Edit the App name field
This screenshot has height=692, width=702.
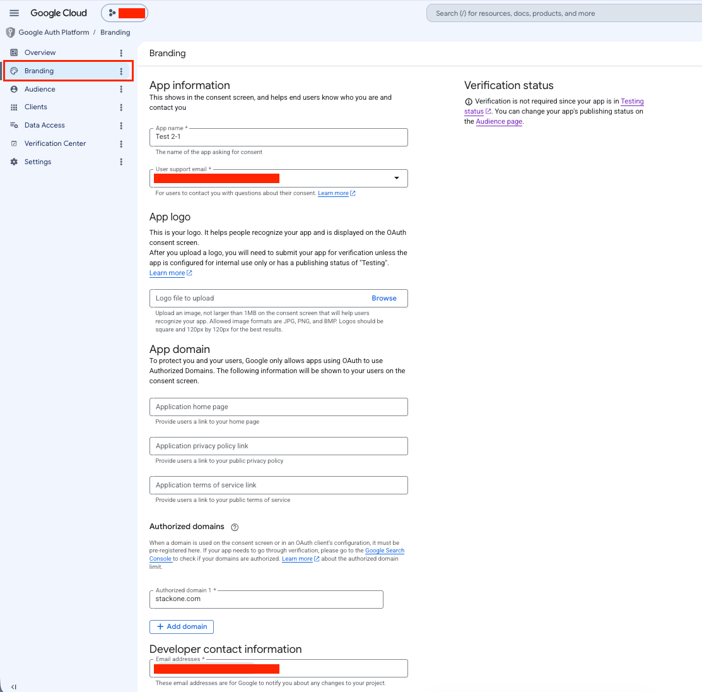[279, 137]
